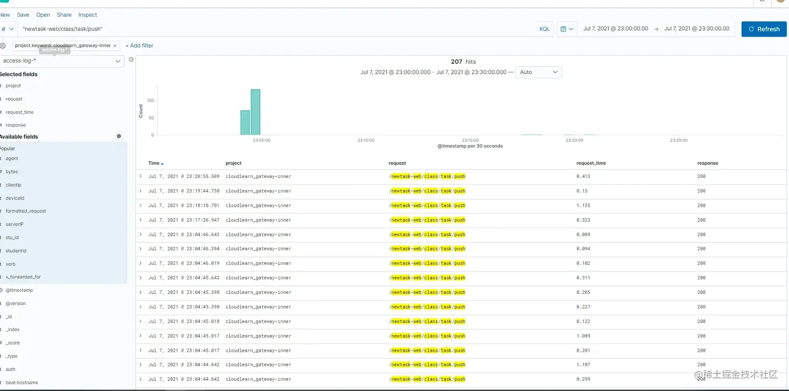The height and width of the screenshot is (391, 789).
Task: Focus the query bar containing newtask-web/class/task/push
Action: pyautogui.click(x=277, y=29)
